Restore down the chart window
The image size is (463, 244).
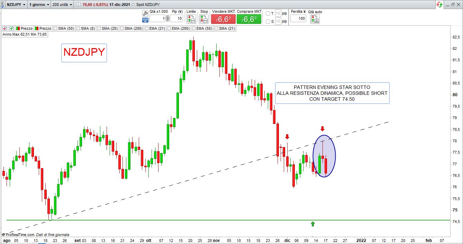click(x=453, y=4)
